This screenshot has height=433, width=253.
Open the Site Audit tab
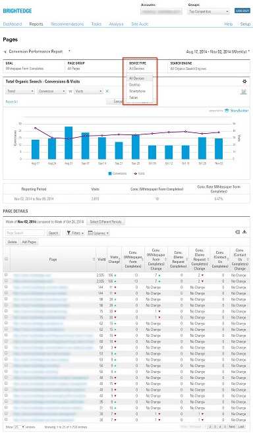pyautogui.click(x=140, y=24)
